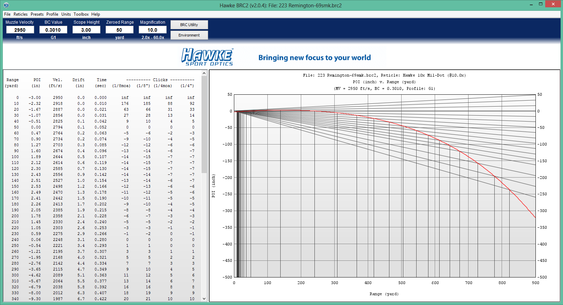The image size is (563, 305).
Task: Click the '(1/4moa)' clicks subheader
Action: pyautogui.click(x=163, y=86)
